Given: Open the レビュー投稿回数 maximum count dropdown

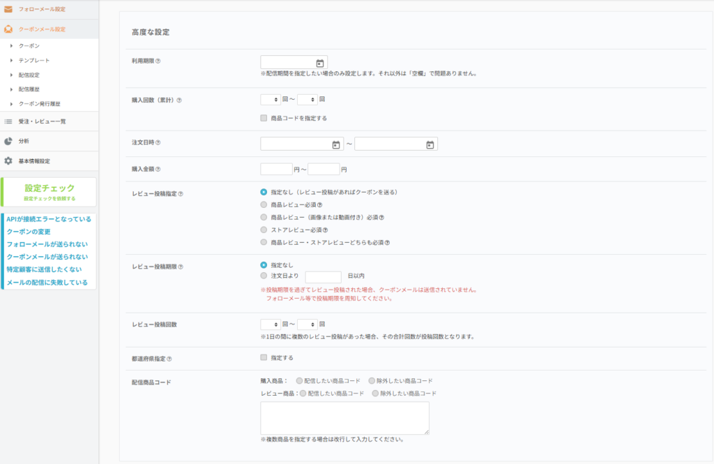Looking at the screenshot, I should [307, 324].
